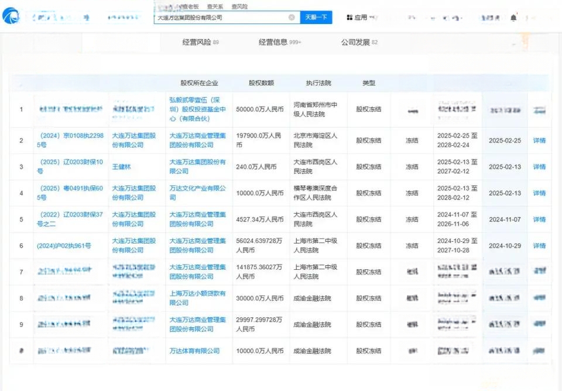Open 详情 for row 3 王健林

point(539,167)
